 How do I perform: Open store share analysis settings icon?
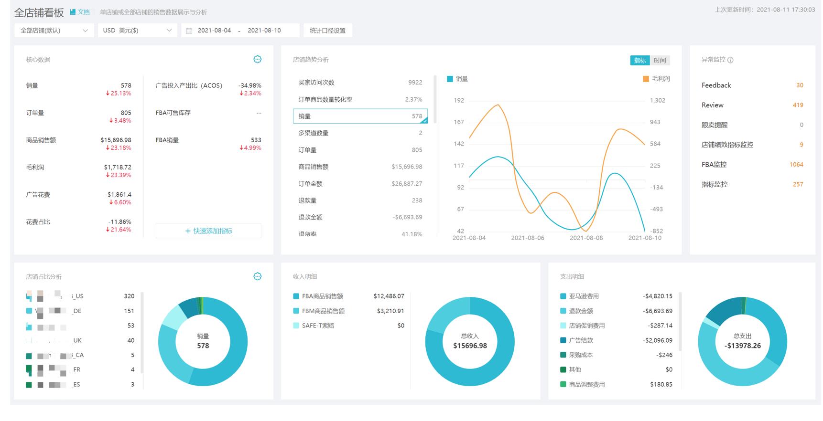coord(257,276)
